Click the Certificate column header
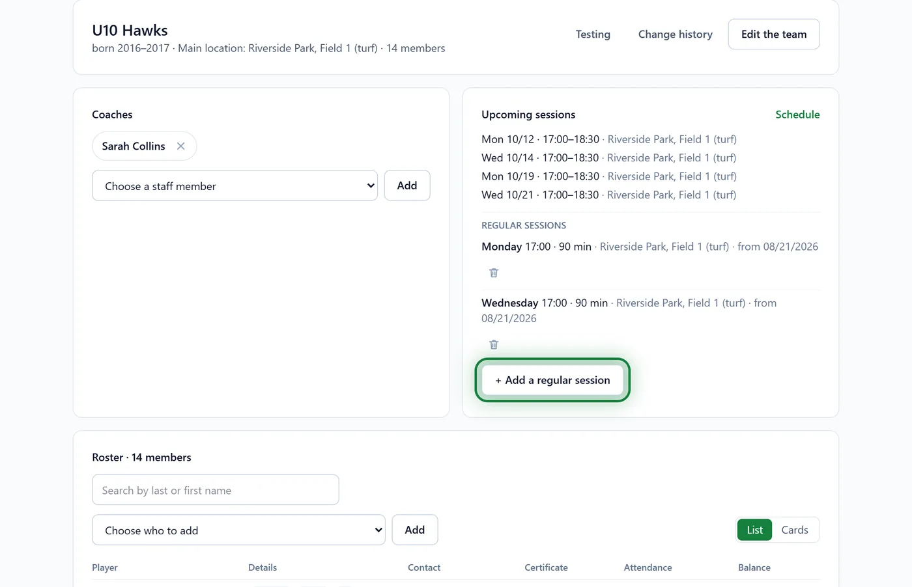This screenshot has height=587, width=912. 546,567
